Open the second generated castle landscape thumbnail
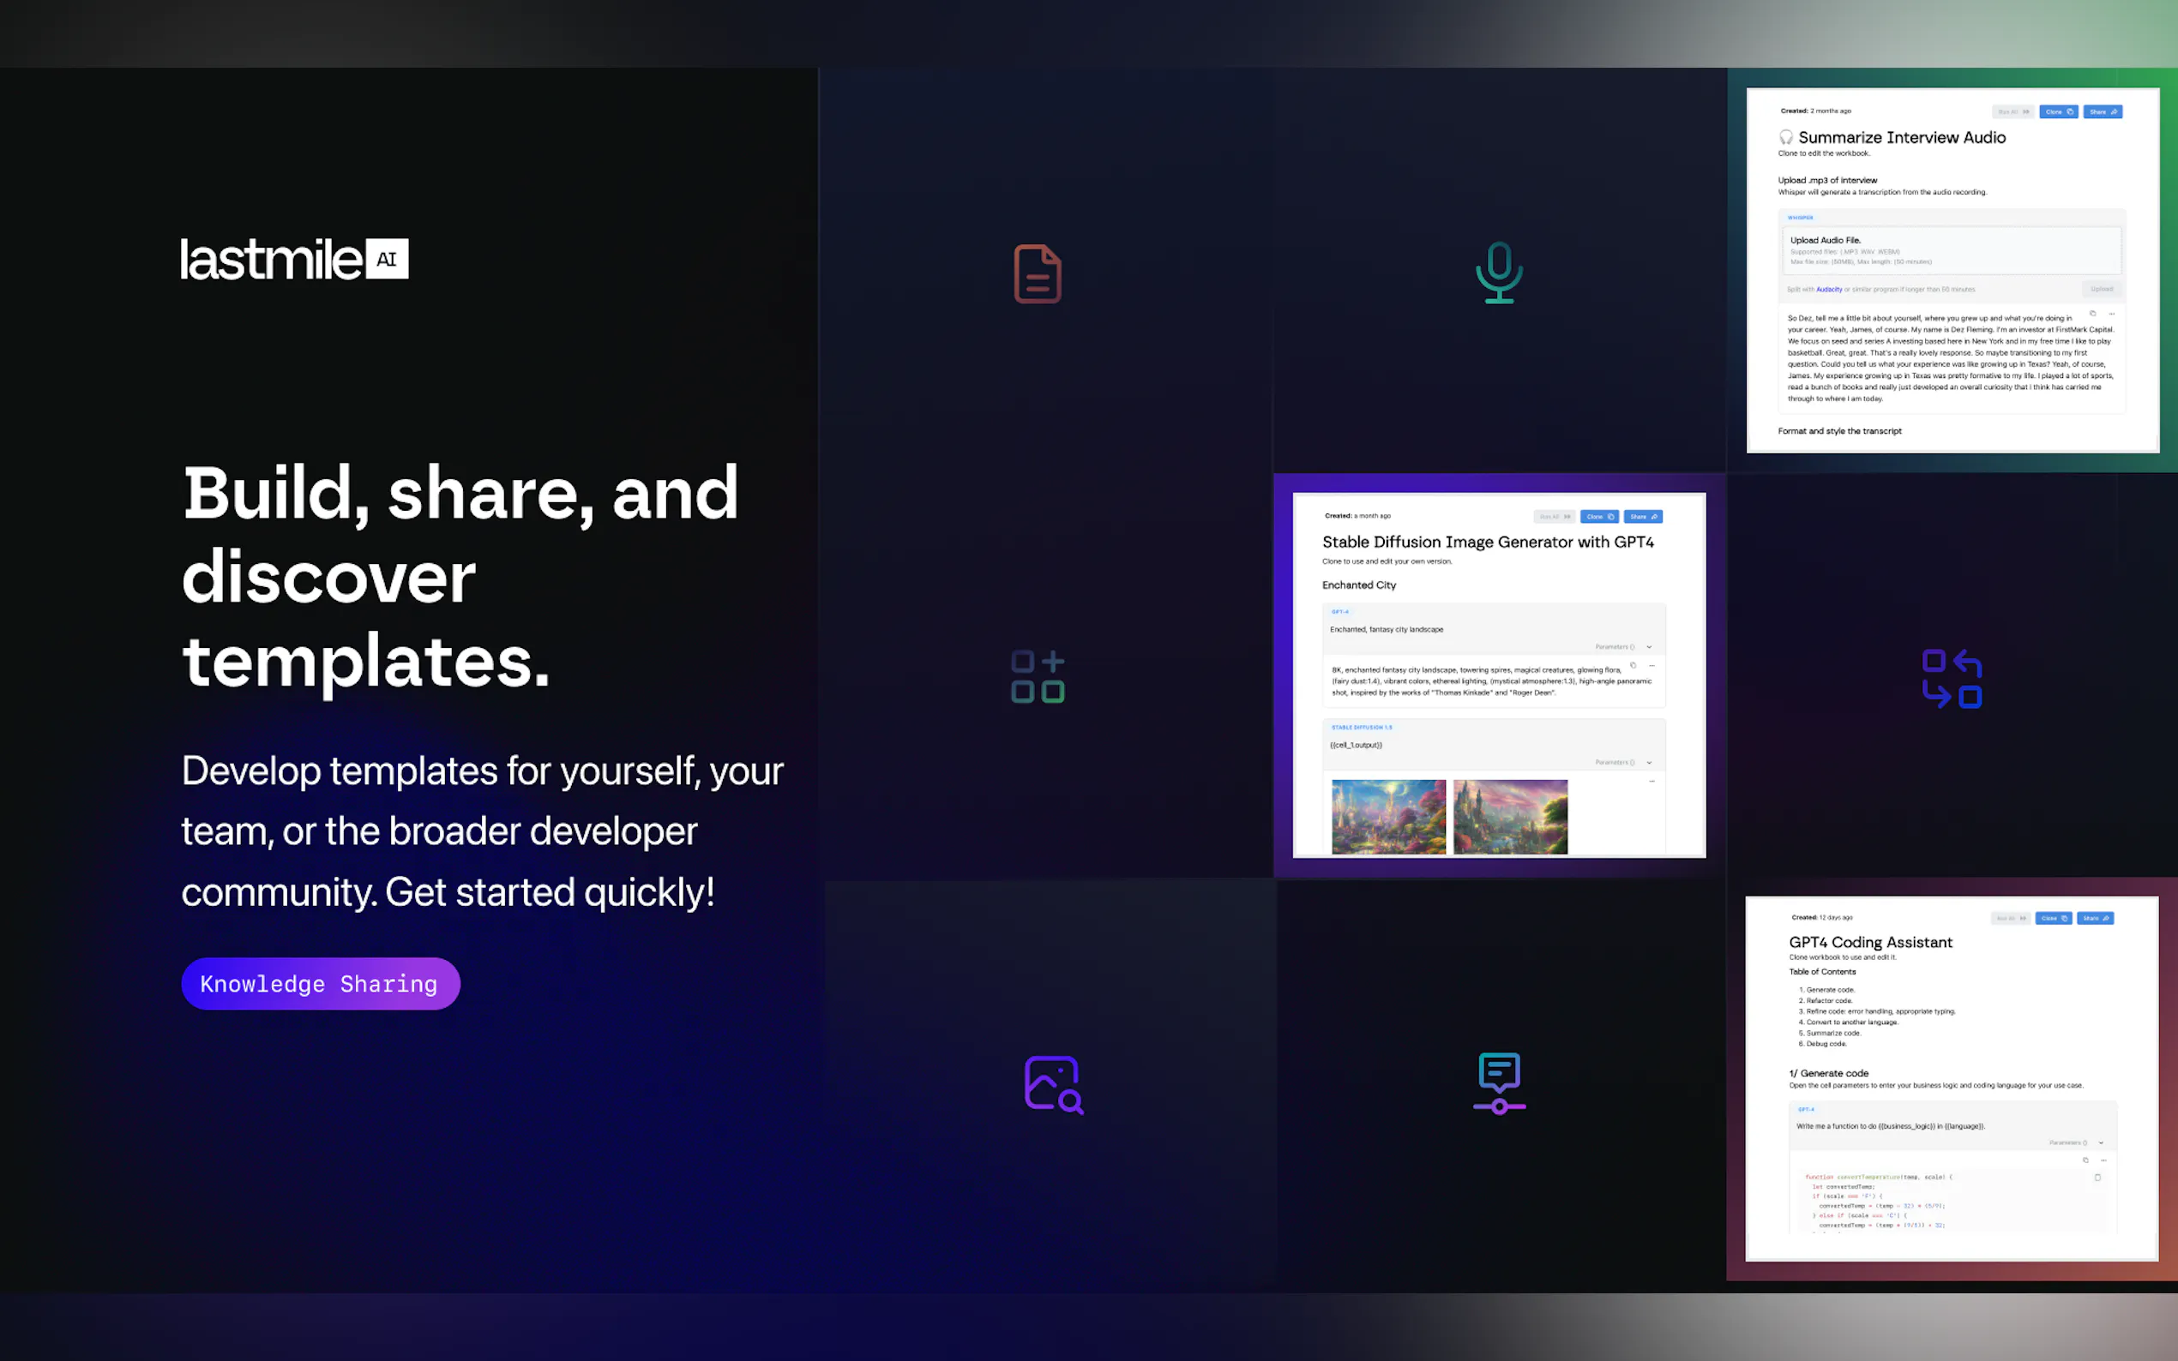 (1510, 817)
